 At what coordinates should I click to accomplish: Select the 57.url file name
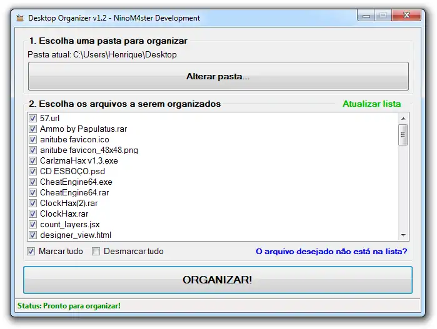[x=49, y=118]
